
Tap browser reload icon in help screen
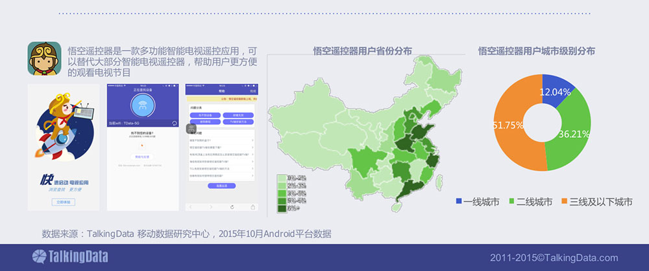click(x=232, y=207)
